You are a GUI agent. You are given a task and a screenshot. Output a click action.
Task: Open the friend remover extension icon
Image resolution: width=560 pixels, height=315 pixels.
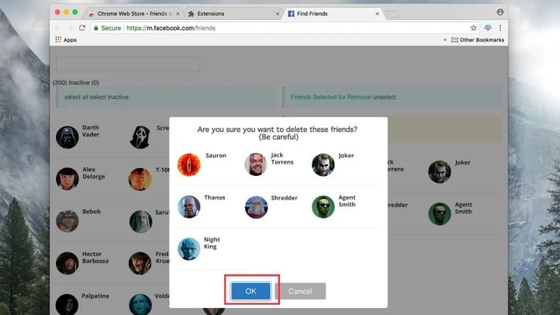(488, 27)
